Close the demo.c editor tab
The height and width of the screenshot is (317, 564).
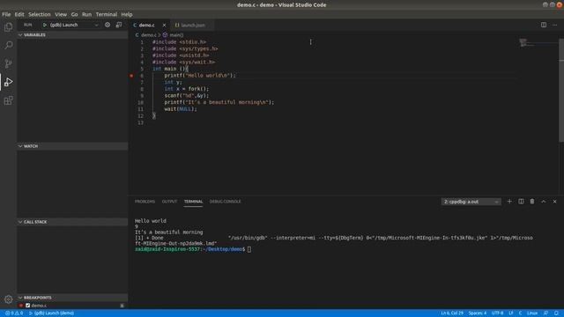coord(164,26)
